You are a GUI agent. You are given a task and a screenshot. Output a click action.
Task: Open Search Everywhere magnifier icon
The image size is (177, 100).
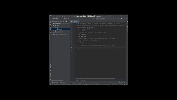[127, 19]
